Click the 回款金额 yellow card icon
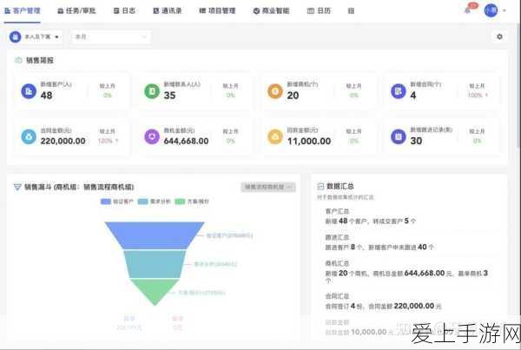Screen dimensions: 521x350 (x=275, y=136)
